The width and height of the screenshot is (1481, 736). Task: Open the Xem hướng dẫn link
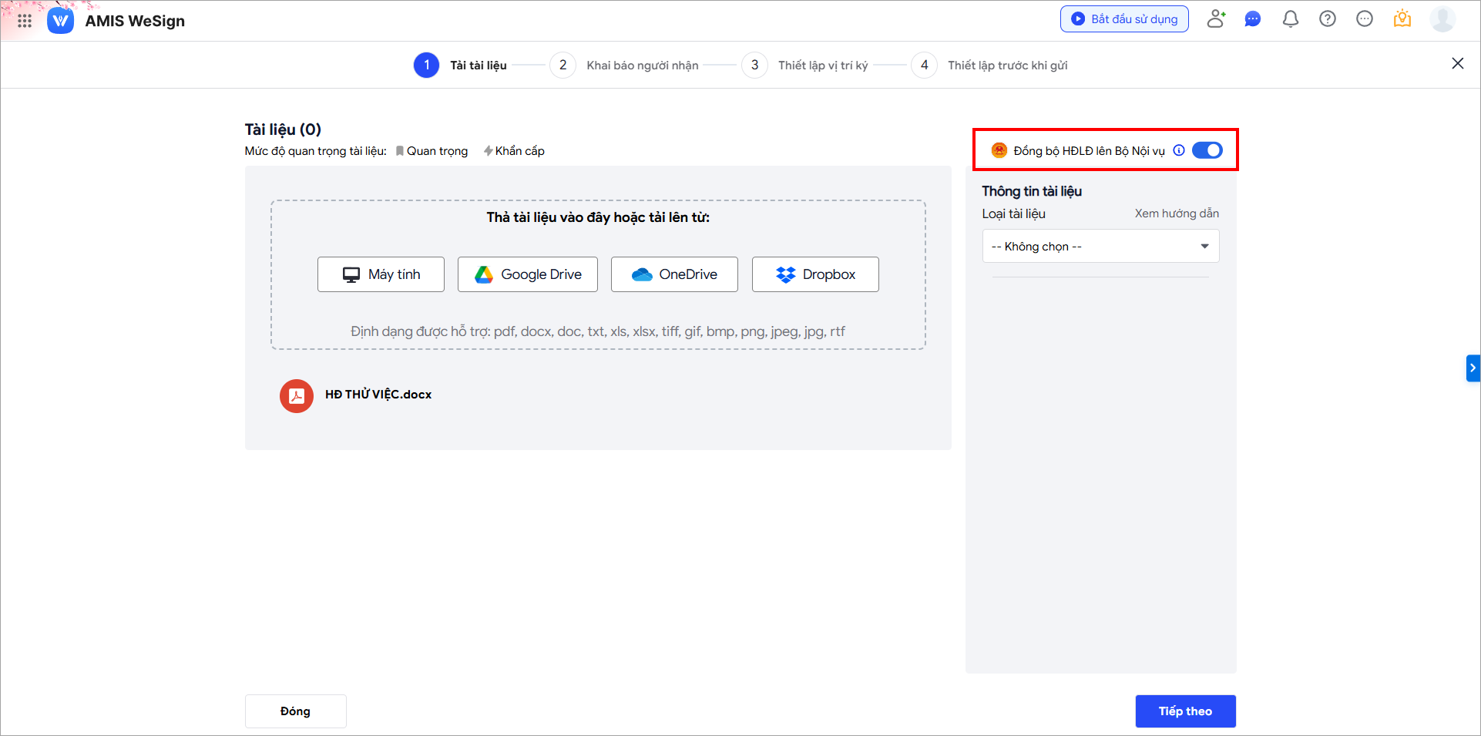(x=1176, y=213)
